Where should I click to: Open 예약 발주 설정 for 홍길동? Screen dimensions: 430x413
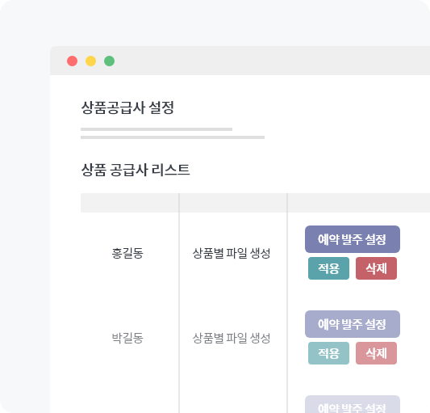[353, 239]
